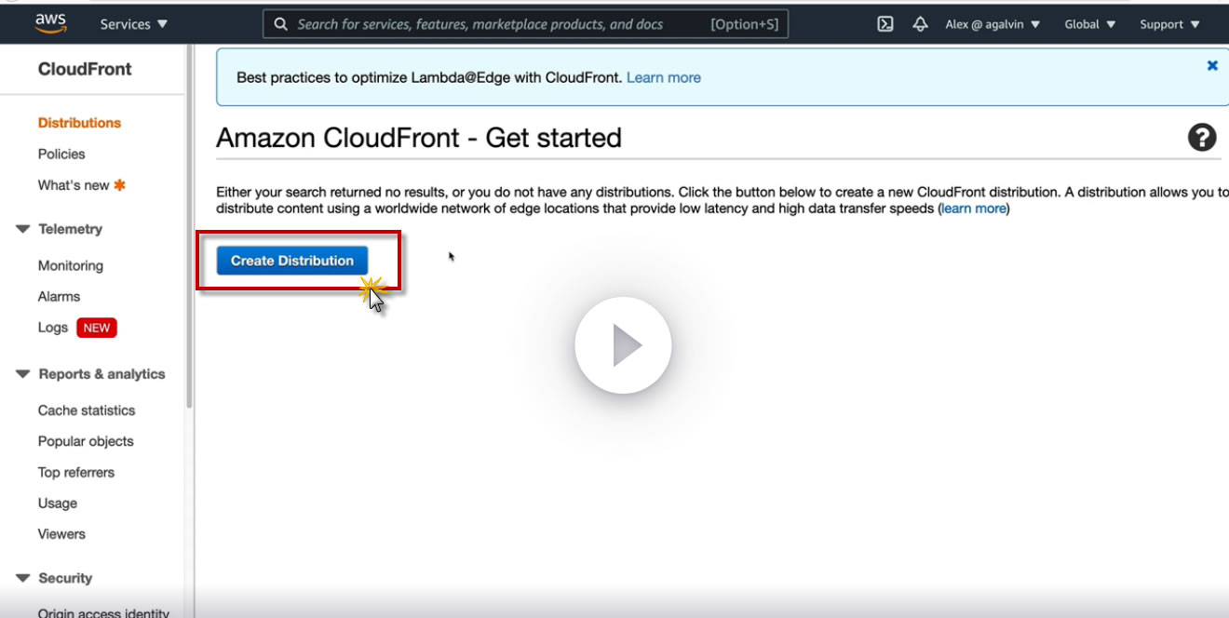Open the Support dropdown menu
Viewport: 1229px width, 618px height.
click(x=1169, y=24)
